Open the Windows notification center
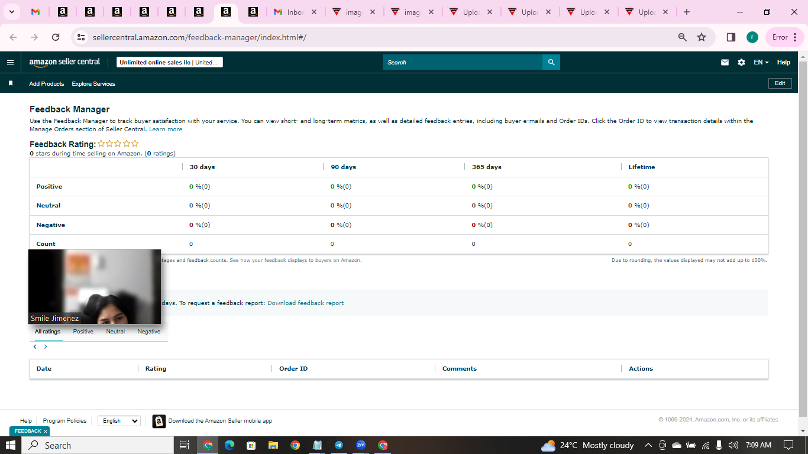 point(788,445)
